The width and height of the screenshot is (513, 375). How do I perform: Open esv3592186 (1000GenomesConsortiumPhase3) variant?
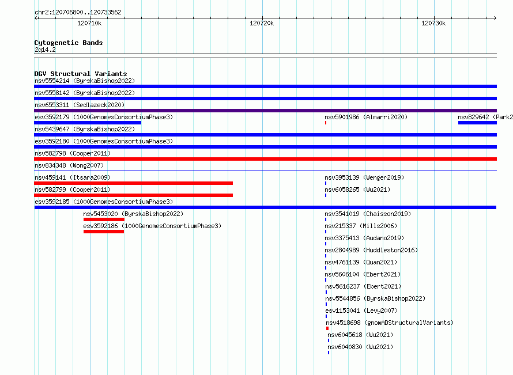pos(152,226)
